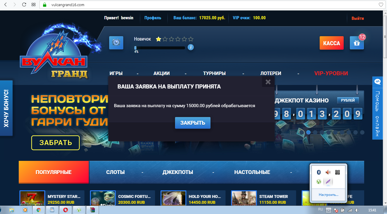The height and width of the screenshot is (214, 387).
Task: Click the 14450.00 RUB jackpot amount
Action: coord(202,202)
